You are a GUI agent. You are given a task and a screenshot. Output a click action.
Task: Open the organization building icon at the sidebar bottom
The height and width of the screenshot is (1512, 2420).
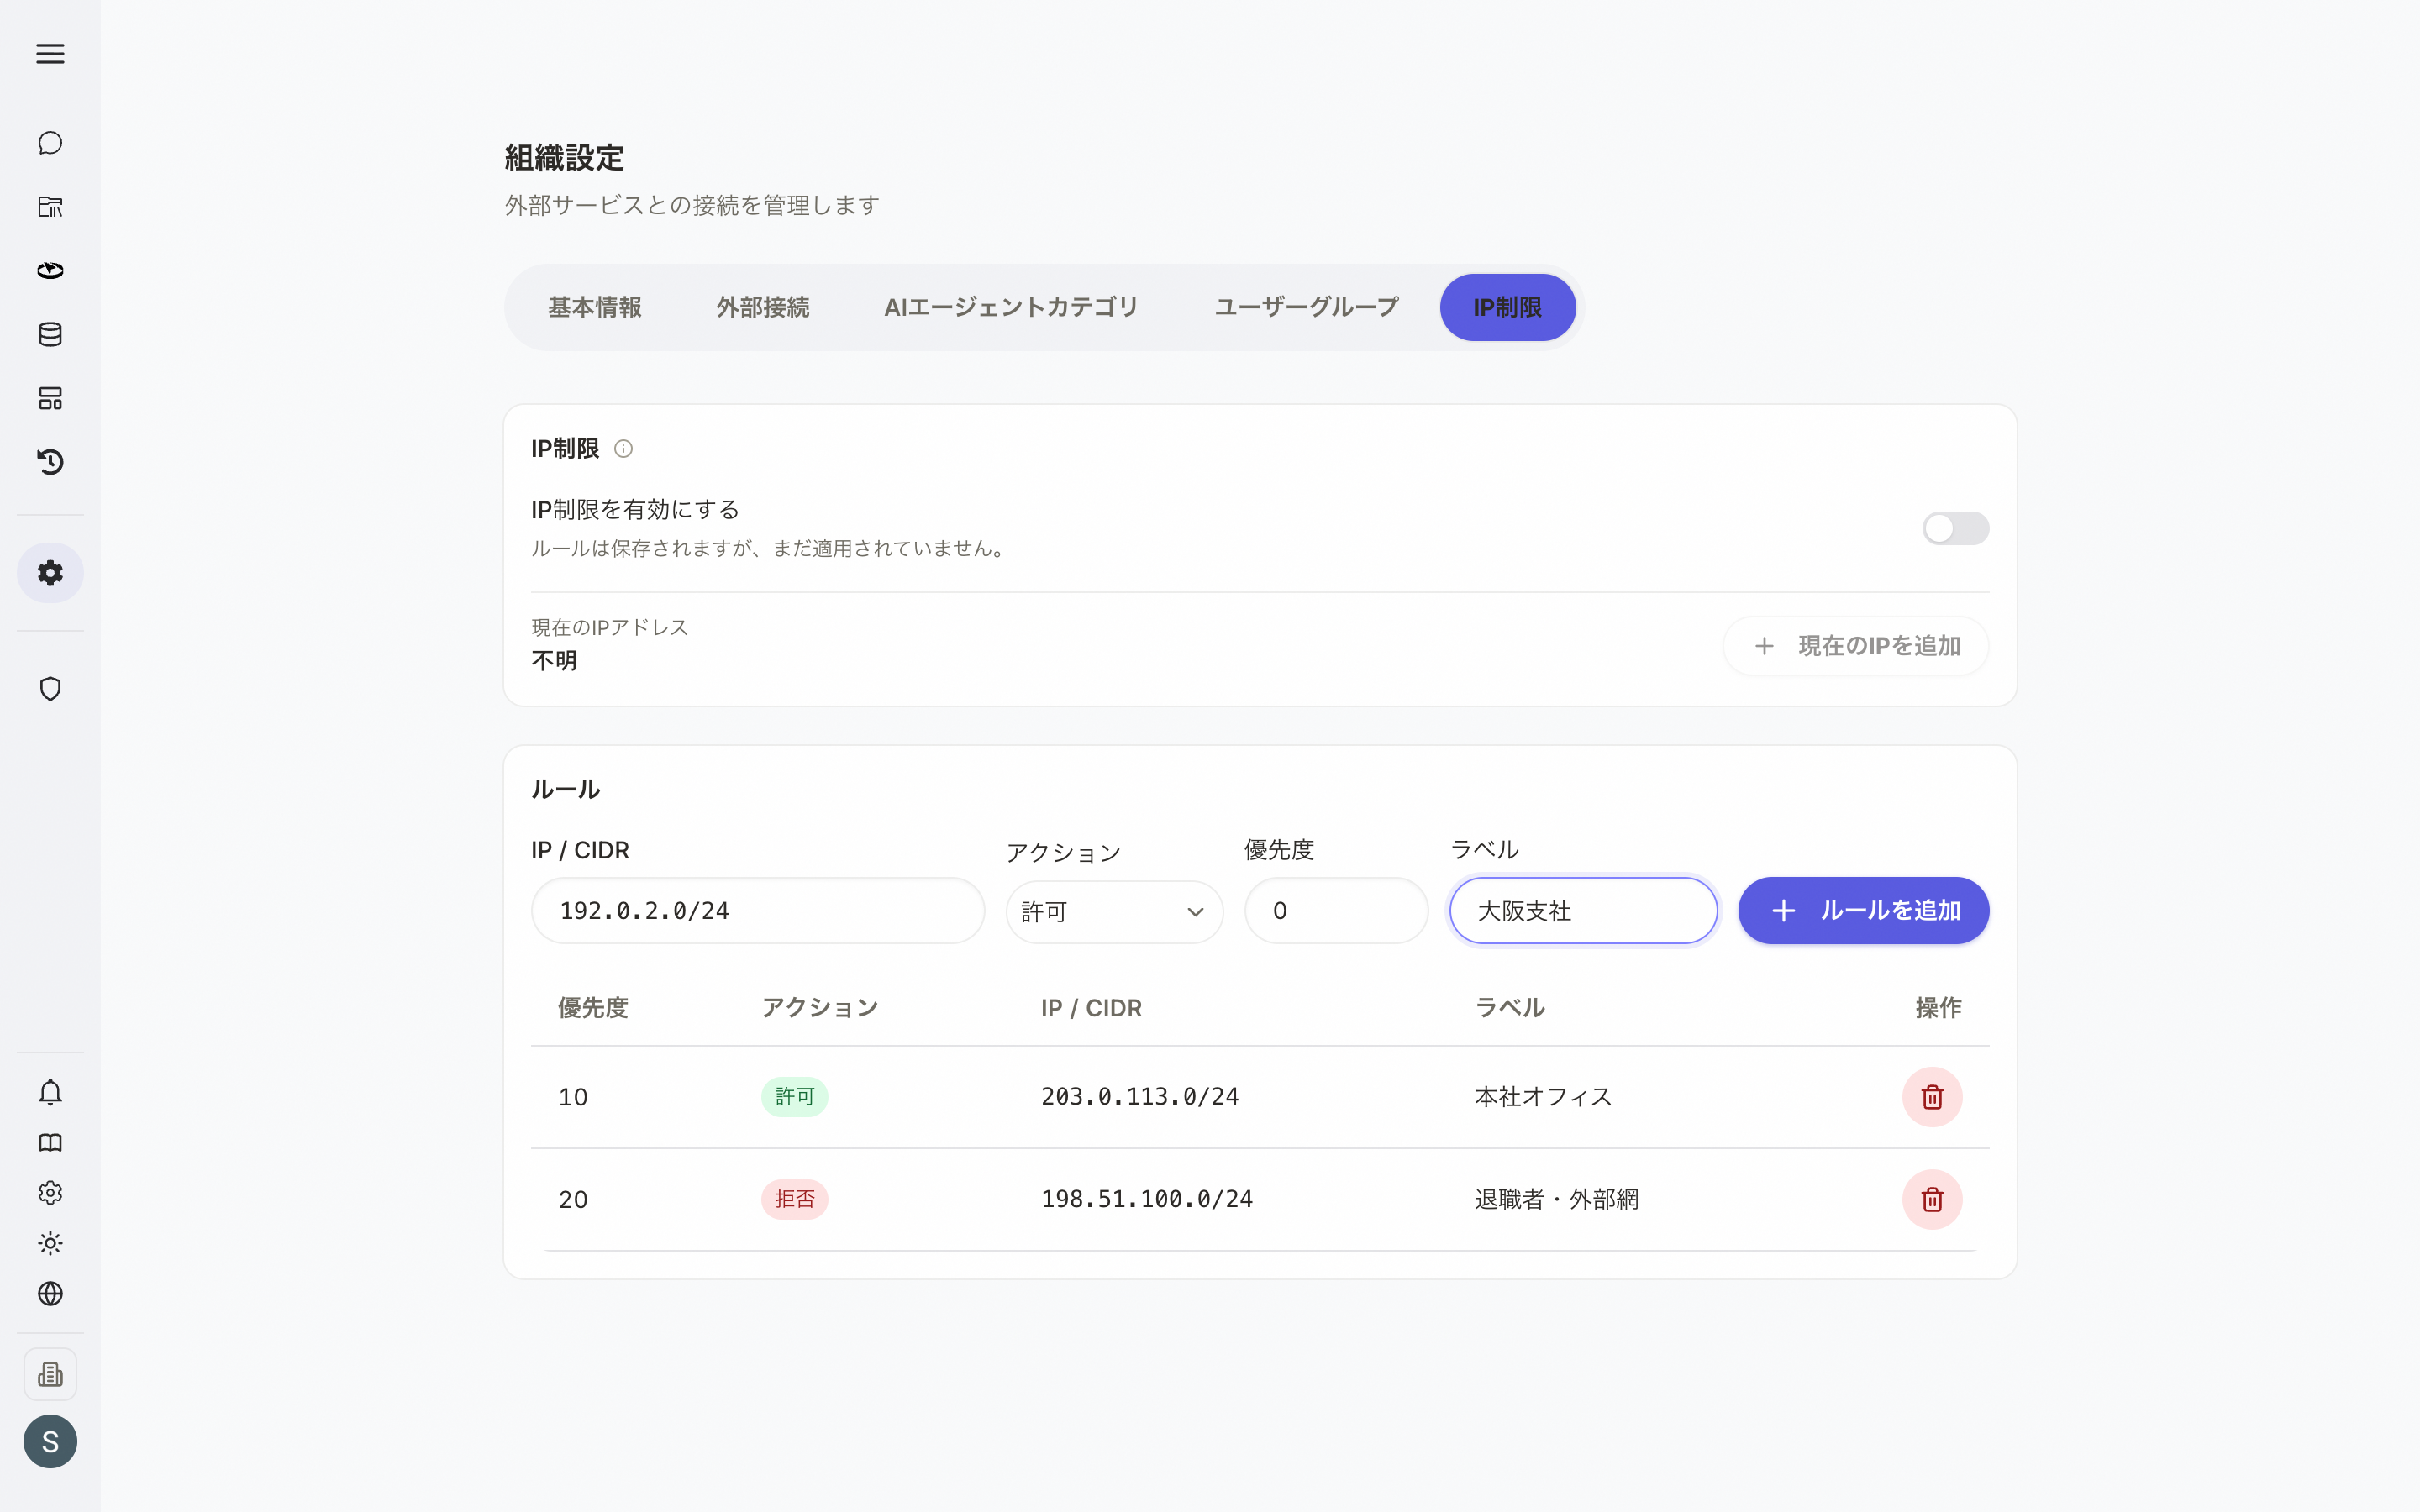pos(50,1374)
